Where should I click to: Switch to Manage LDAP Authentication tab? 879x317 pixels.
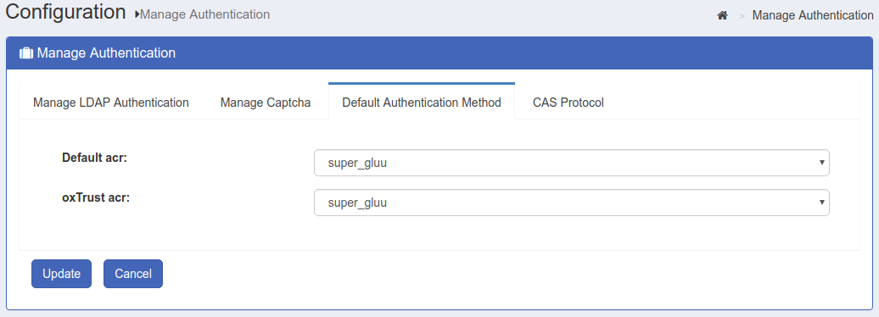coord(111,103)
